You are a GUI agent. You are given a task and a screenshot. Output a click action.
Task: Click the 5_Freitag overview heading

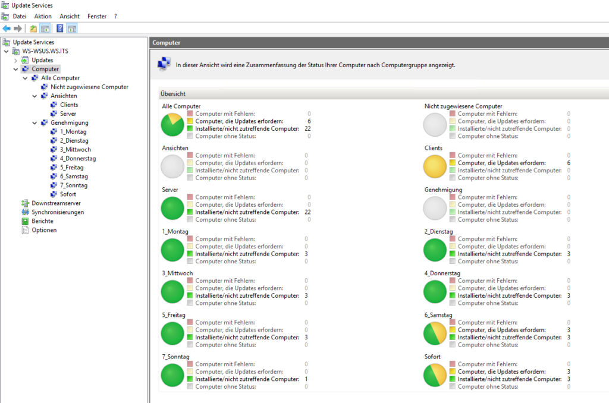pyautogui.click(x=174, y=315)
